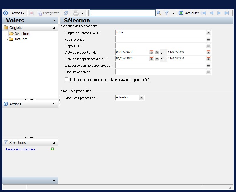Focus the toolbar search text field
The height and width of the screenshot is (192, 236).
coord(122,13)
